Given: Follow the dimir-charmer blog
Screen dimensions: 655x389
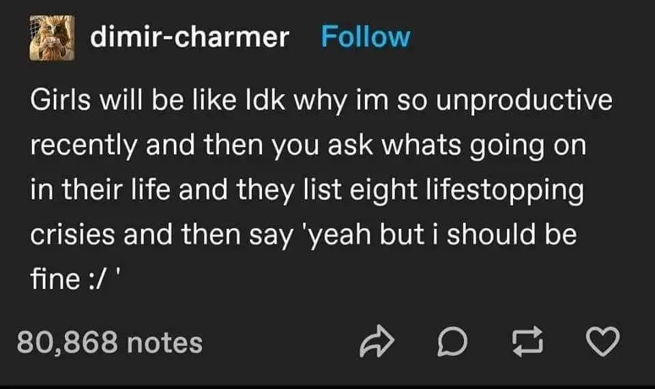Looking at the screenshot, I should pyautogui.click(x=366, y=37).
